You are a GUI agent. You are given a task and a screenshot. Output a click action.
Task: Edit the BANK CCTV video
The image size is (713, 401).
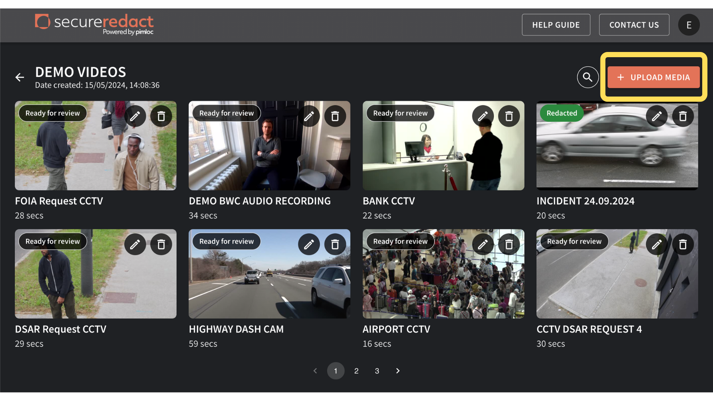pyautogui.click(x=483, y=116)
